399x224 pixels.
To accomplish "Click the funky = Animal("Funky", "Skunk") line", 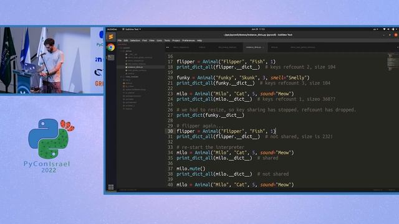I will tap(243, 78).
